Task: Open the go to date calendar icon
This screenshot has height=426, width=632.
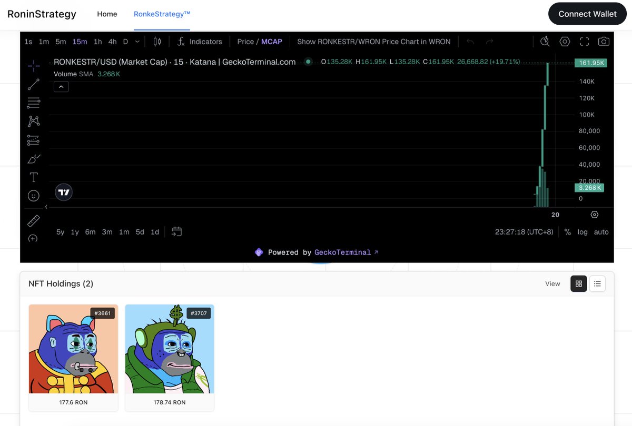Action: tap(176, 231)
